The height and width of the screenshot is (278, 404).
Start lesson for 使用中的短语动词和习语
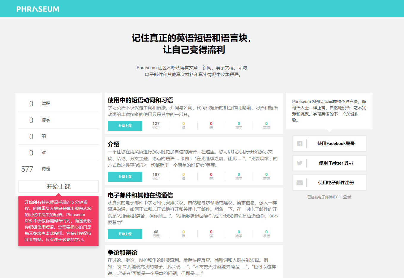point(125,126)
